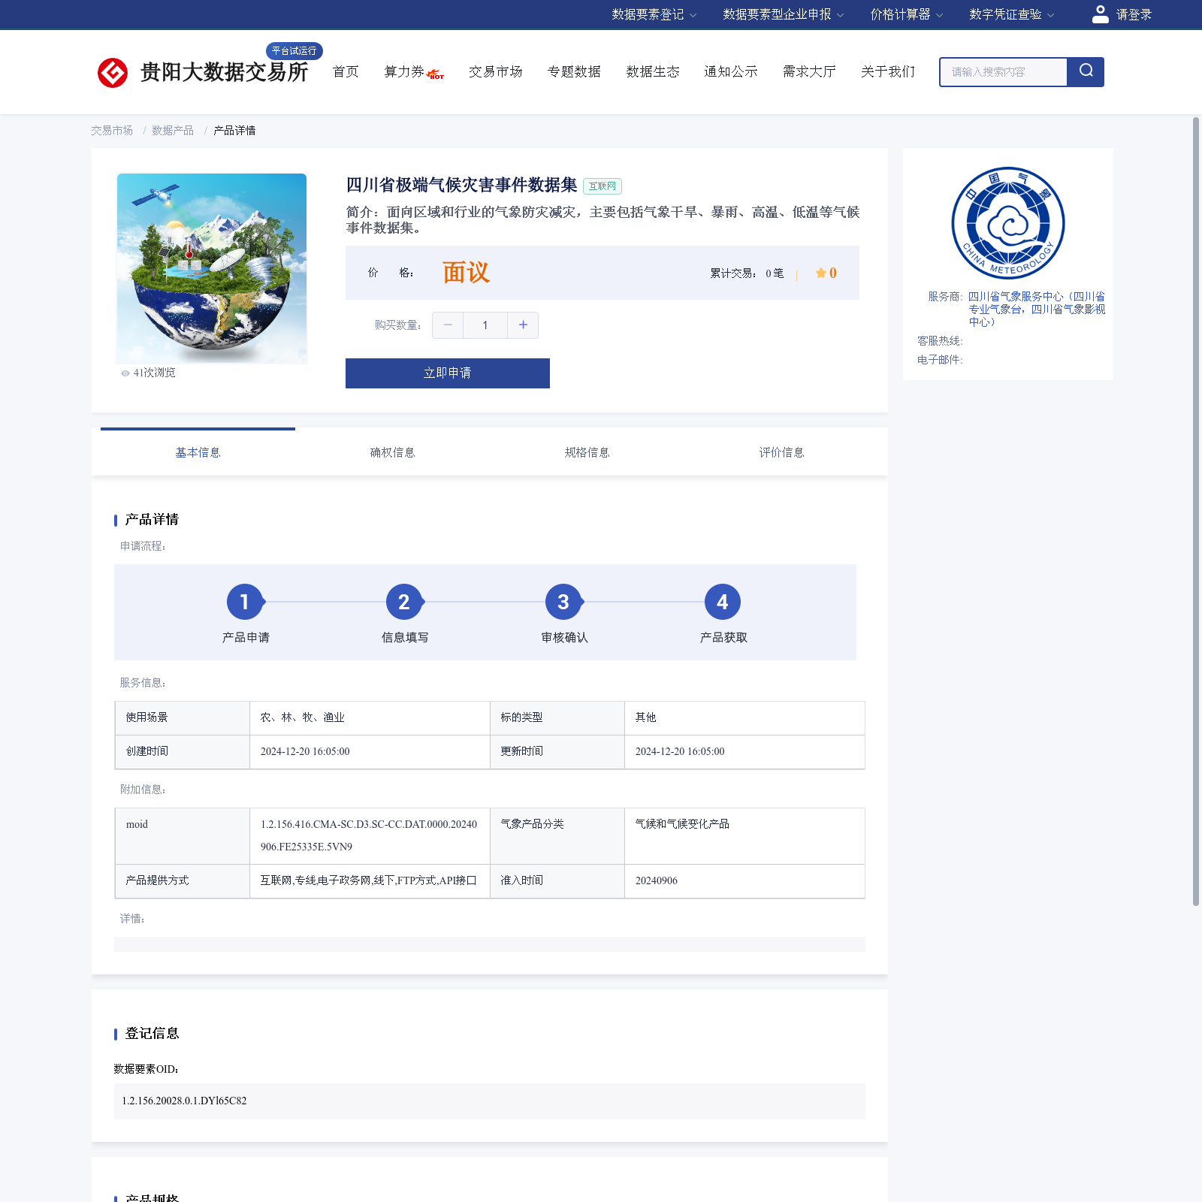Click the search magnifier button

[1086, 71]
